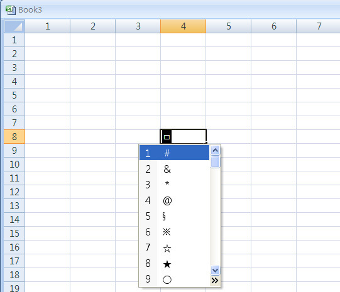Select row header 2

tap(14, 54)
